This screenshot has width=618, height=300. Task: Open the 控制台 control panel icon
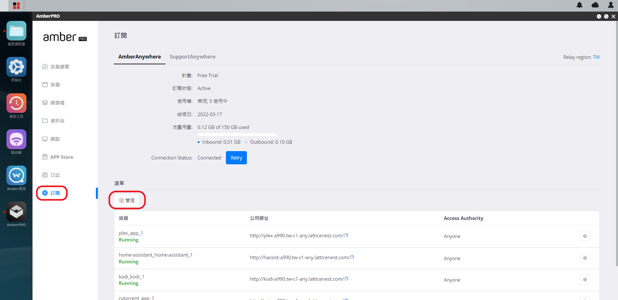[x=16, y=67]
